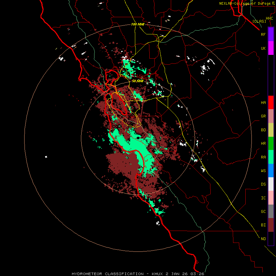
Task: Click the BI legend label
Action: click(263, 225)
